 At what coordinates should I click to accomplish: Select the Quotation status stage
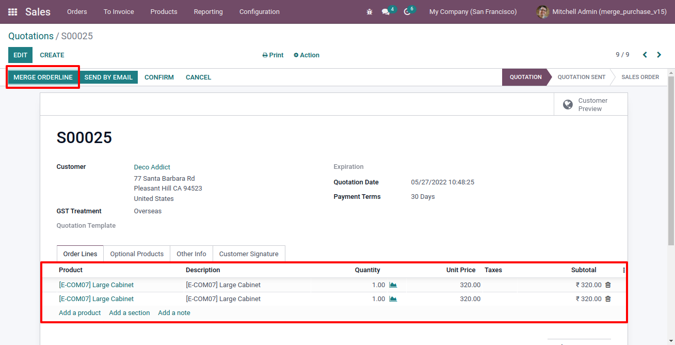coord(525,77)
